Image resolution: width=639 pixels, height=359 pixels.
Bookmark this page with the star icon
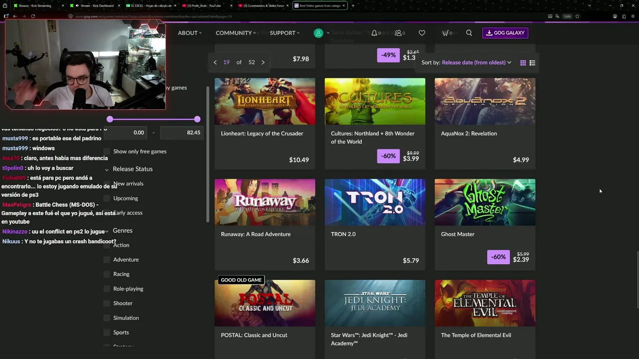(577, 16)
